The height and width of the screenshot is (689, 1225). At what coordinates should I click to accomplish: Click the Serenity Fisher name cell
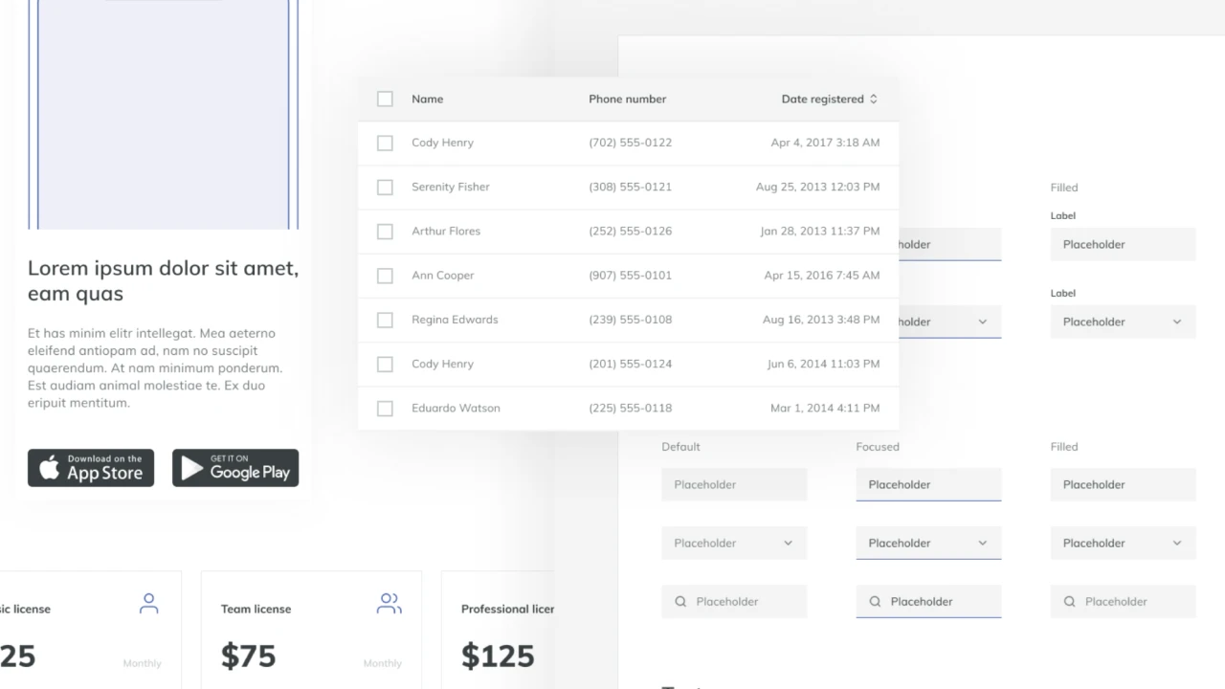[450, 187]
